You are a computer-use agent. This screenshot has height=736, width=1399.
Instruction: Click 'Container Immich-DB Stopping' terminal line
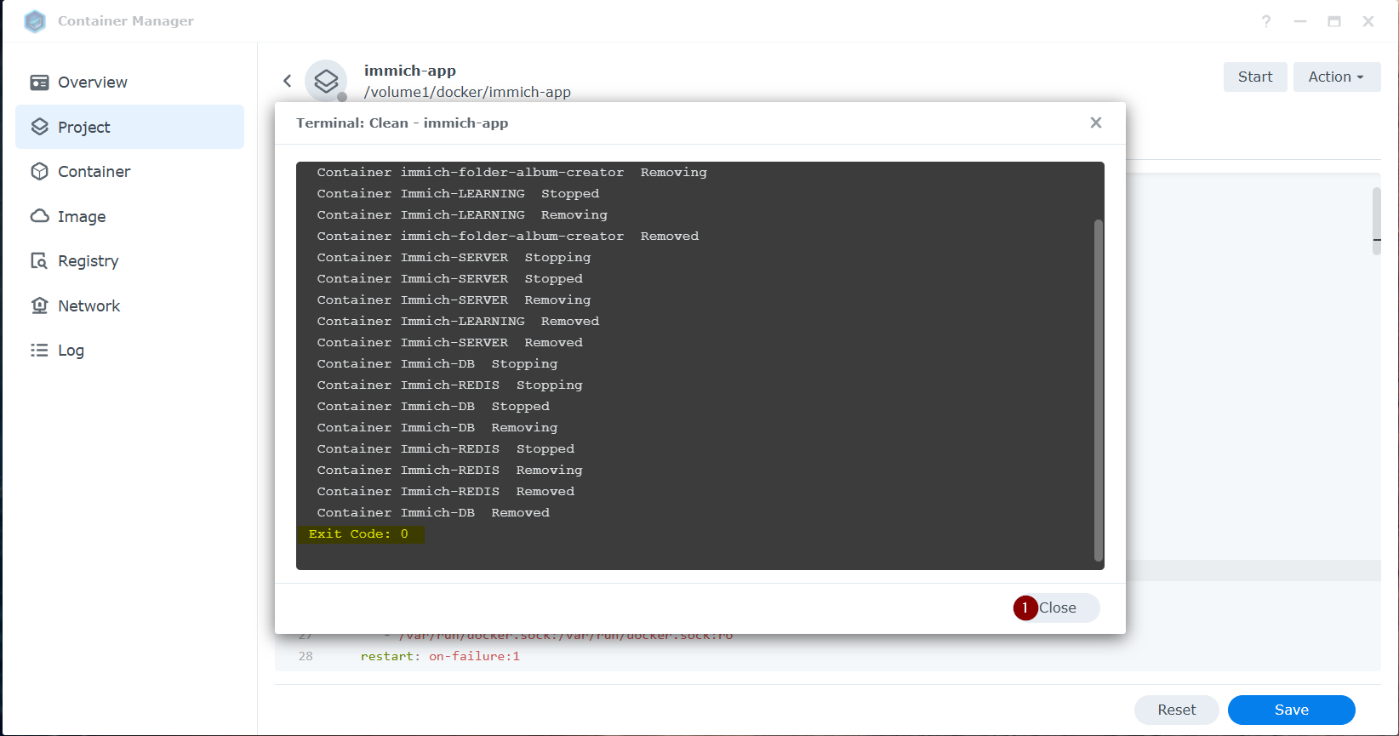click(437, 364)
